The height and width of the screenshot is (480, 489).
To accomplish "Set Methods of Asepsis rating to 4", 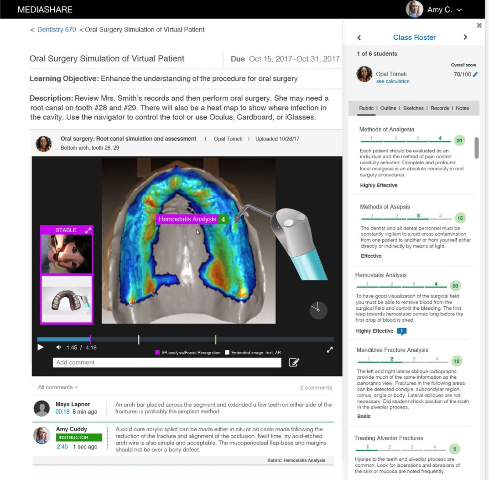I will pyautogui.click(x=441, y=216).
